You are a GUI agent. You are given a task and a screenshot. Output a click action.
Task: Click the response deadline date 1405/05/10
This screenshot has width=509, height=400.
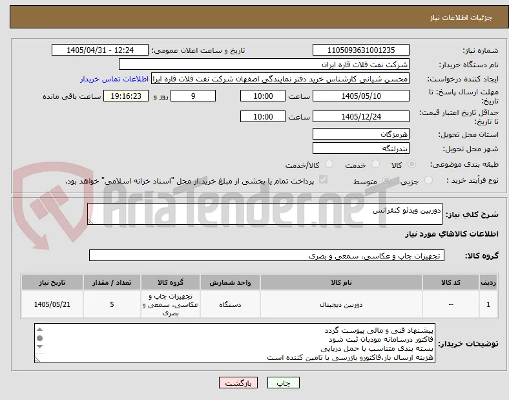click(x=360, y=96)
